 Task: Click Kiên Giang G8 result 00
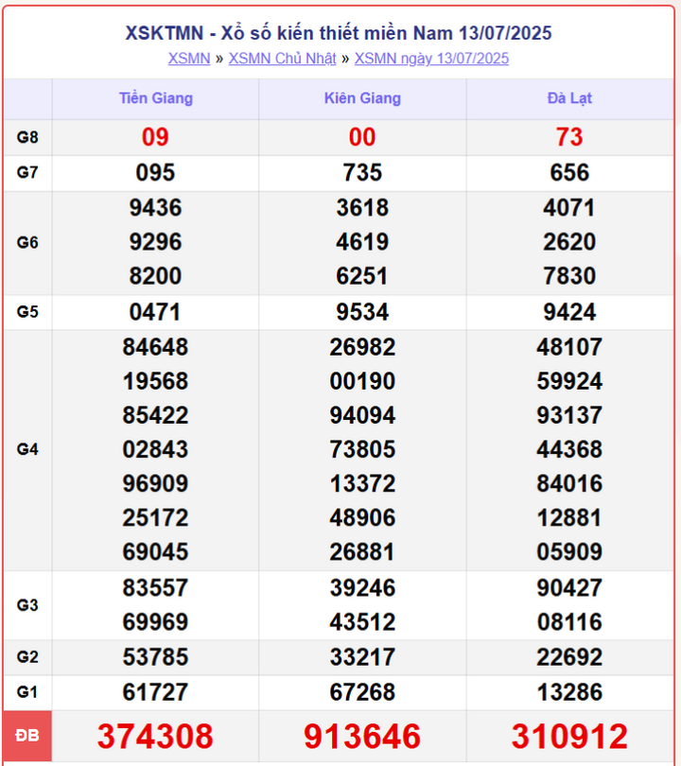coord(362,137)
